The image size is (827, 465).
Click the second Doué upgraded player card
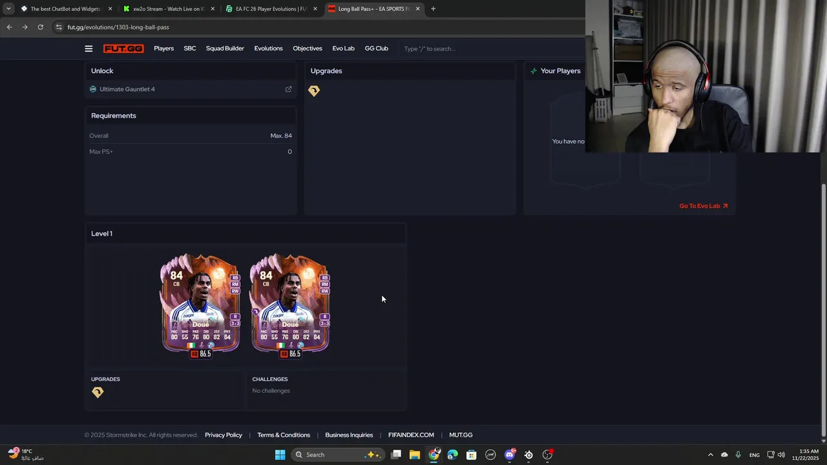coord(290,304)
